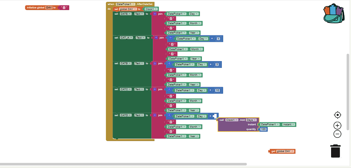
Task: Click the number field showing 3
Action: click(217, 64)
